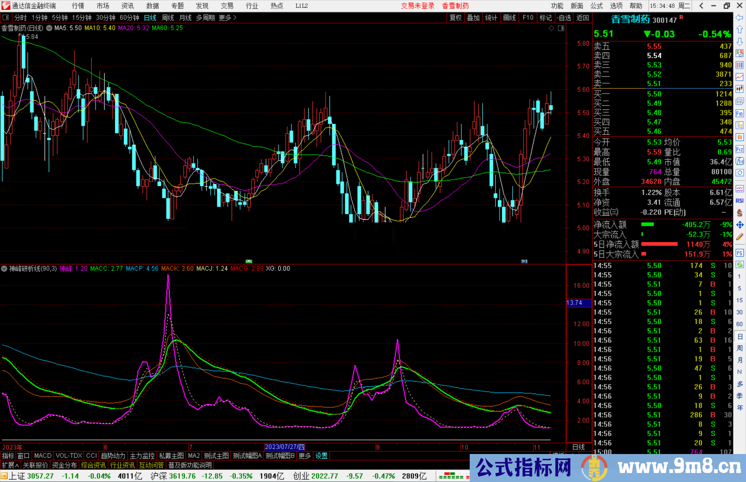Image resolution: width=746 pixels, height=482 pixels.
Task: Toggle 复权 price adjustment on the chart toolbar
Action: tap(455, 18)
